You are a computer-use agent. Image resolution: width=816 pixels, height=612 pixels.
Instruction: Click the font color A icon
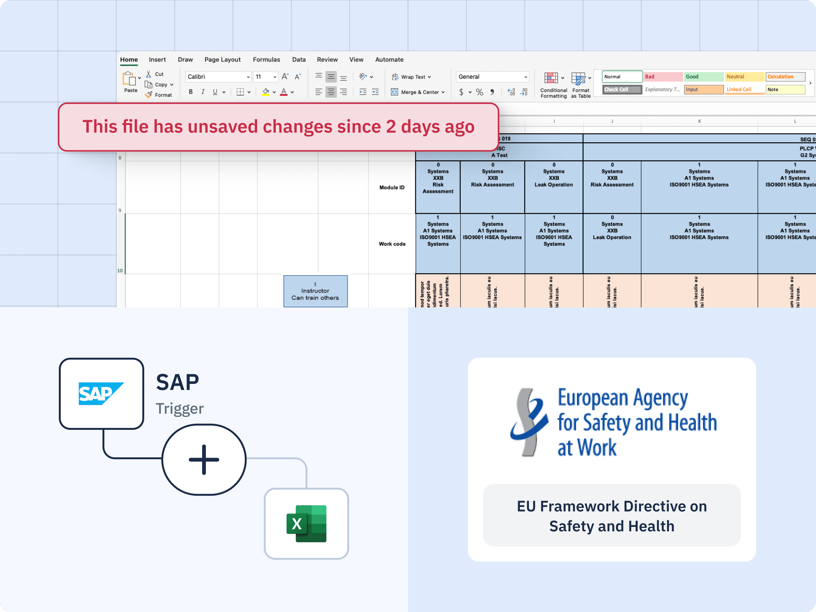tap(284, 92)
